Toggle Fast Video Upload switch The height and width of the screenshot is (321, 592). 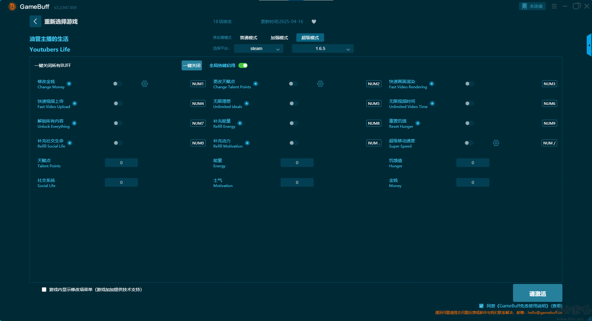pos(118,103)
